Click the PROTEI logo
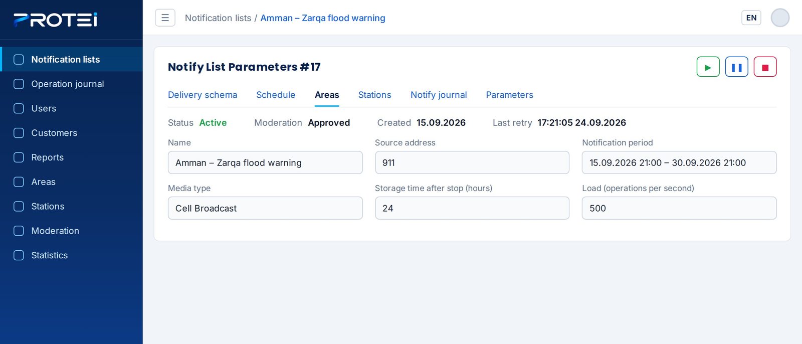The height and width of the screenshot is (344, 802). 55,20
